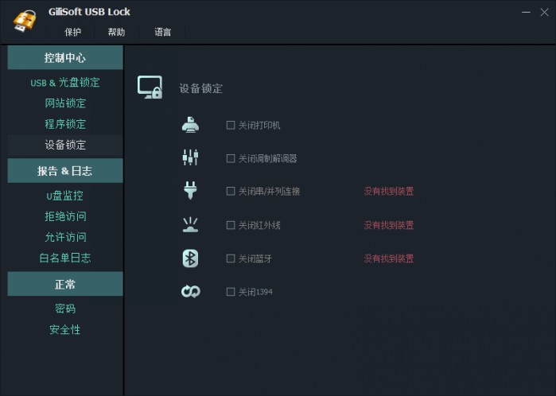Image resolution: width=556 pixels, height=396 pixels.
Task: Open the 语言 menu
Action: pyautogui.click(x=163, y=33)
